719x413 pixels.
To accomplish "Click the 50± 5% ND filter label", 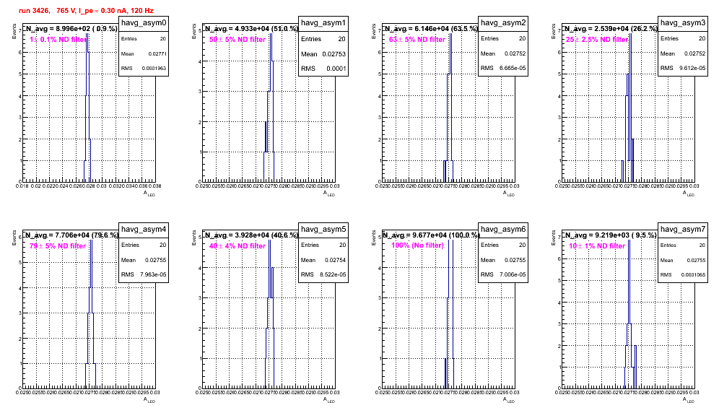I will pos(238,40).
